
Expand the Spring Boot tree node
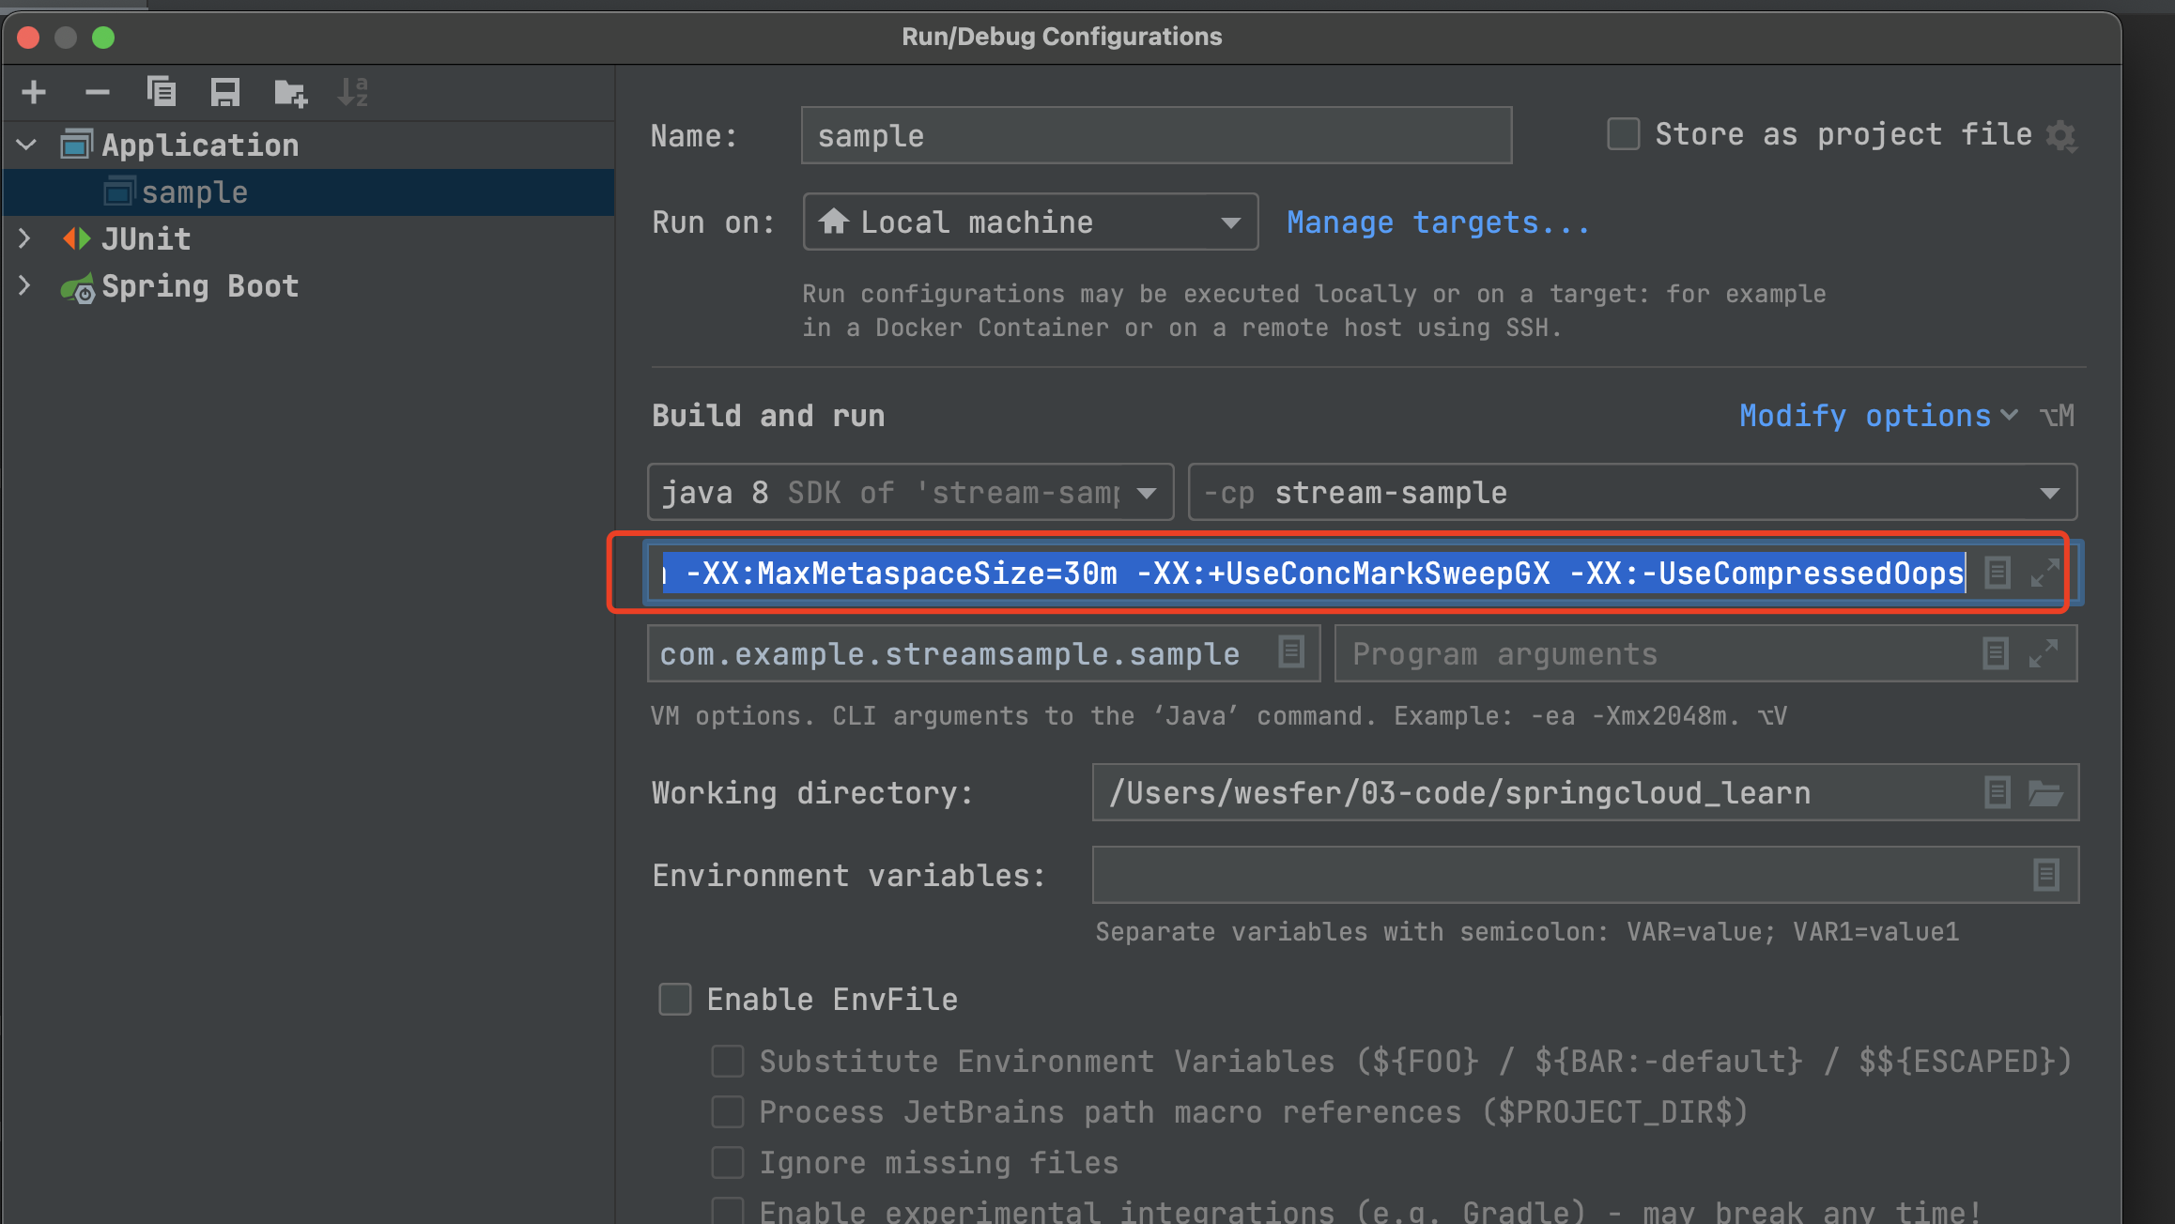(x=25, y=286)
